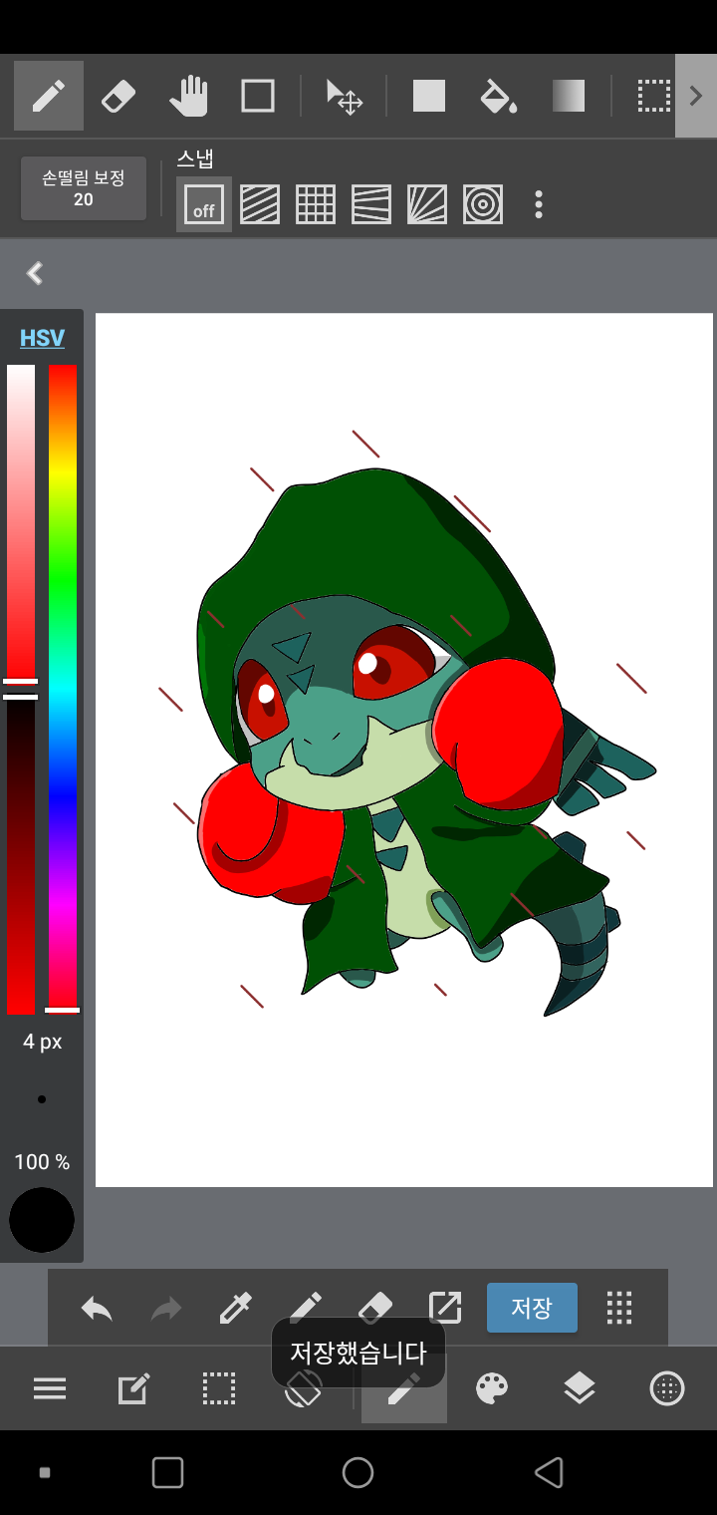Turn snap off with the off icon
This screenshot has height=1515, width=717.
coord(204,204)
